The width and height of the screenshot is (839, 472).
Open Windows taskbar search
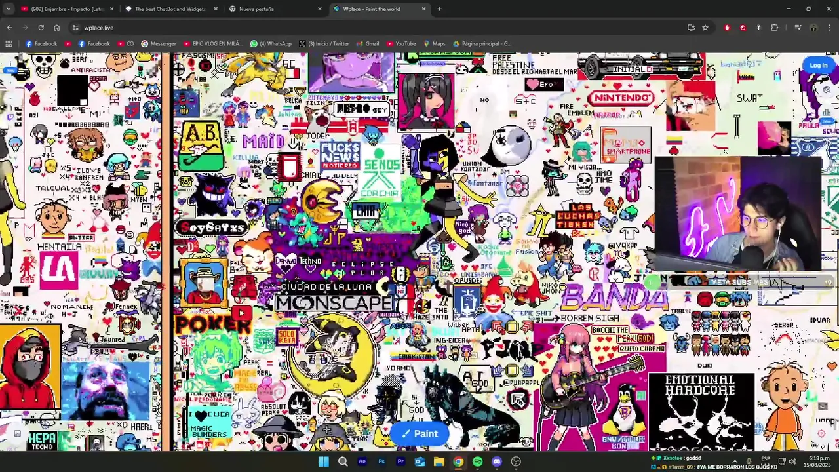[x=343, y=462]
